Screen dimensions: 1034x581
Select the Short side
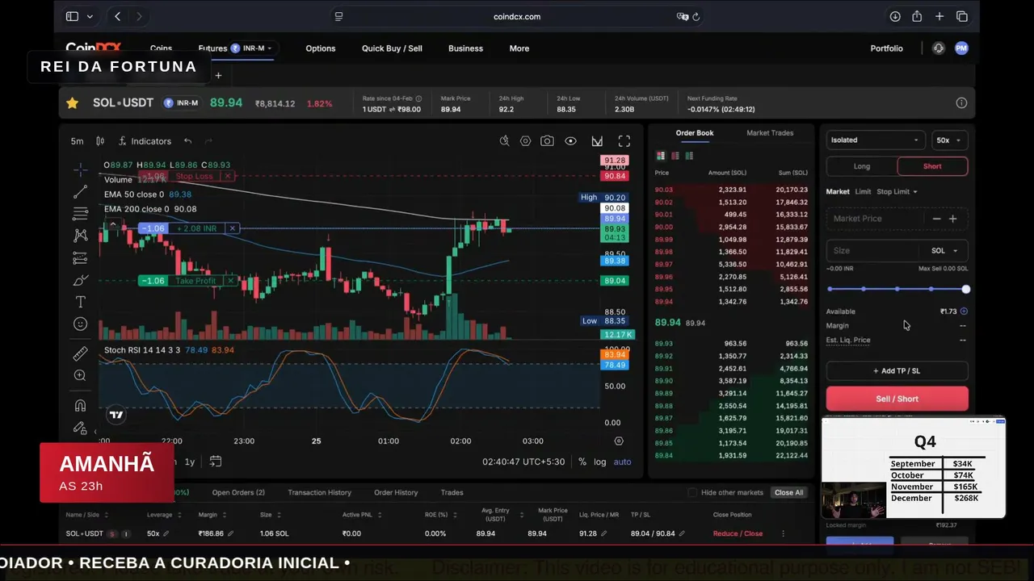(x=932, y=166)
